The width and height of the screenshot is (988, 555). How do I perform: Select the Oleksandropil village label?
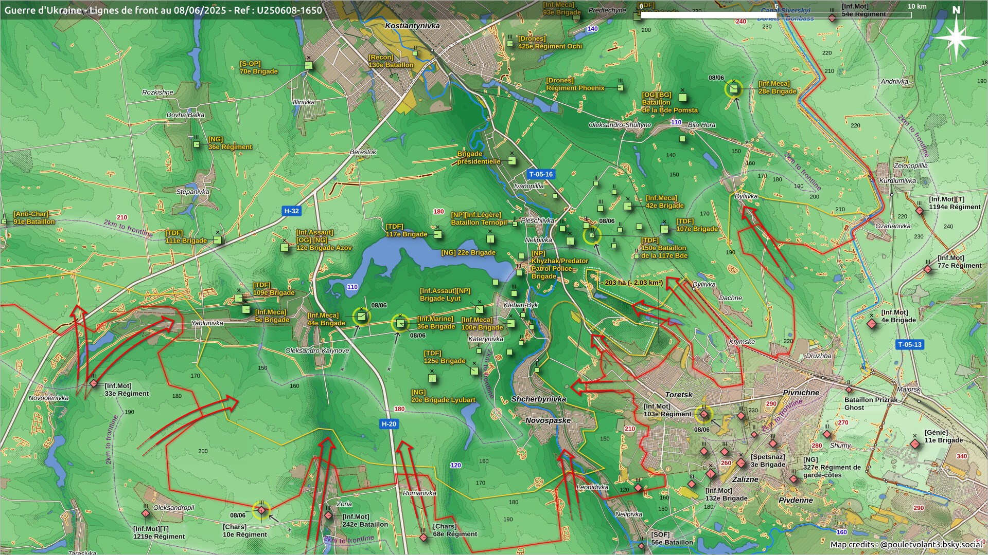pos(174,508)
